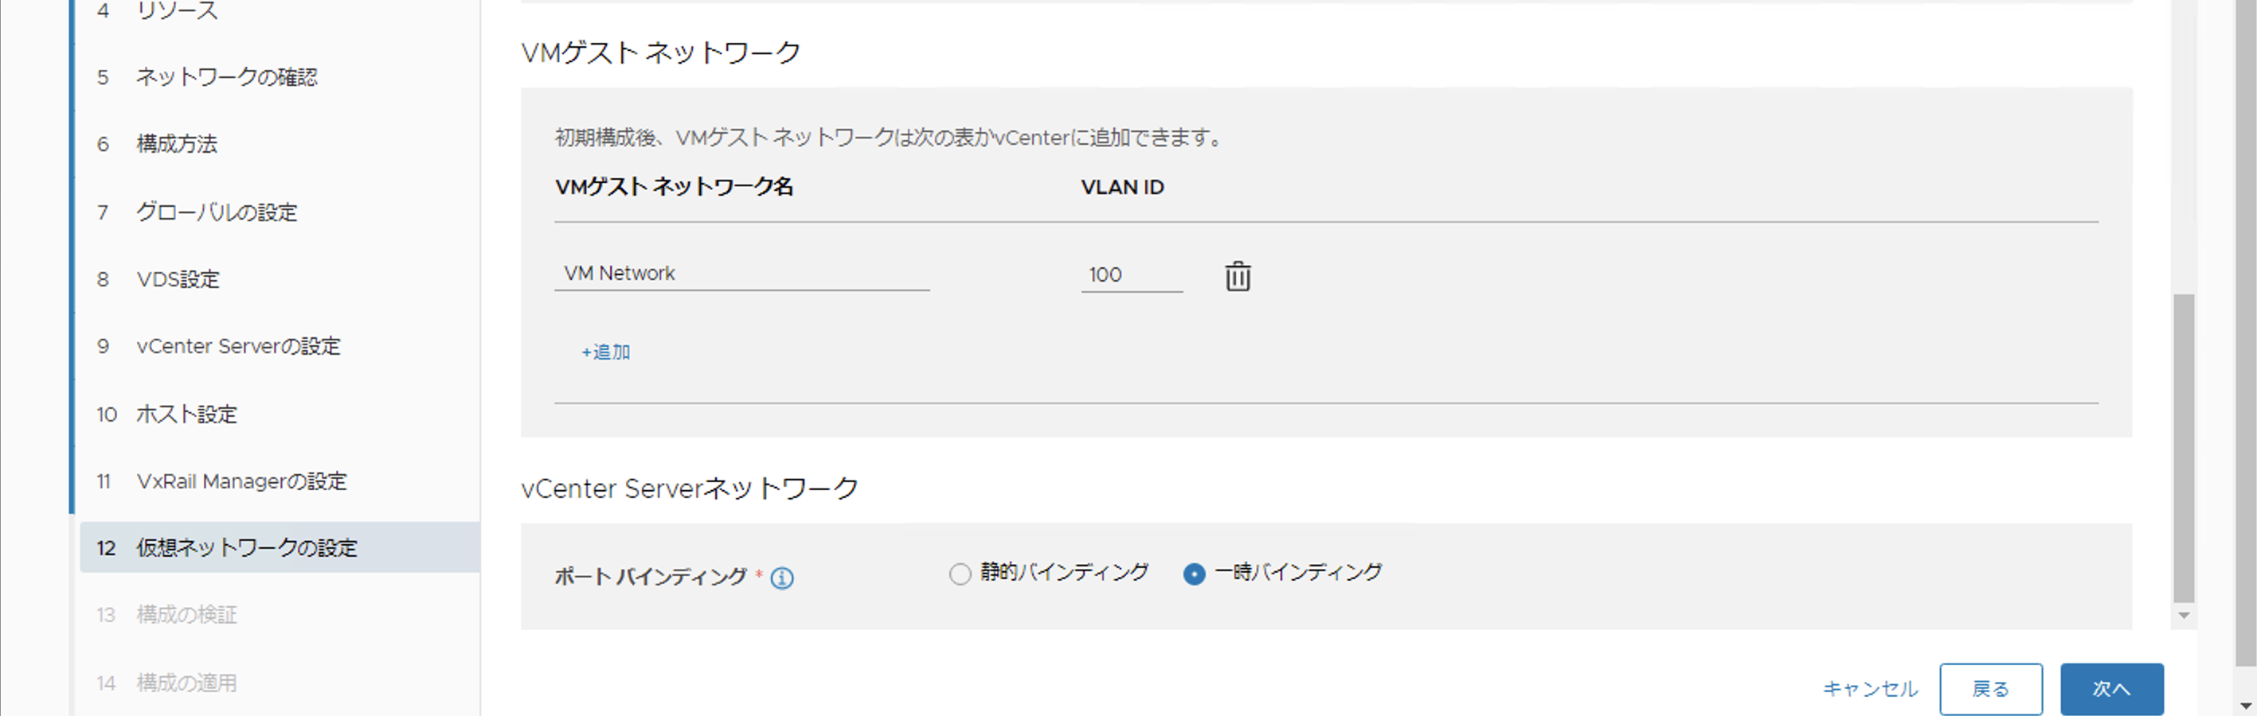Select 一時バインディング radio option
Image resolution: width=2257 pixels, height=716 pixels.
(1193, 574)
